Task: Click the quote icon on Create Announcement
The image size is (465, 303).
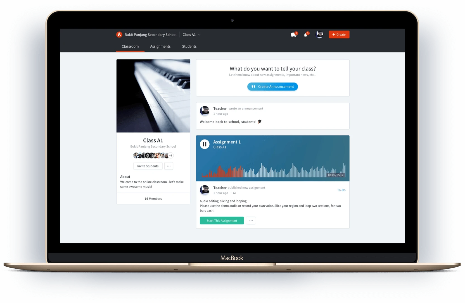Action: (253, 86)
